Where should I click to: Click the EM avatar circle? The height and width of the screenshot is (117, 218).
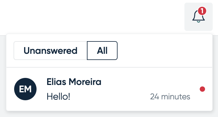pos(25,89)
